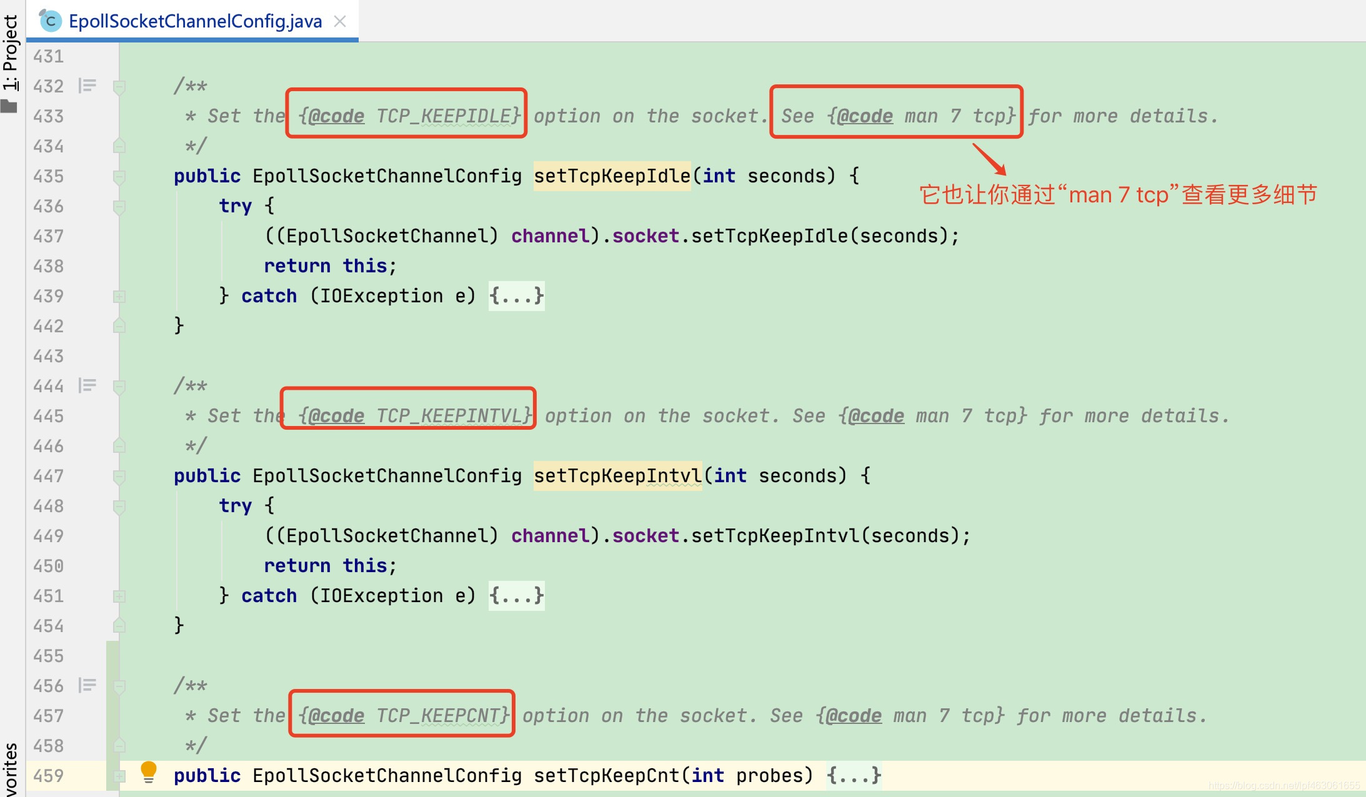Expand the folded catch block on line 439

[x=119, y=296]
